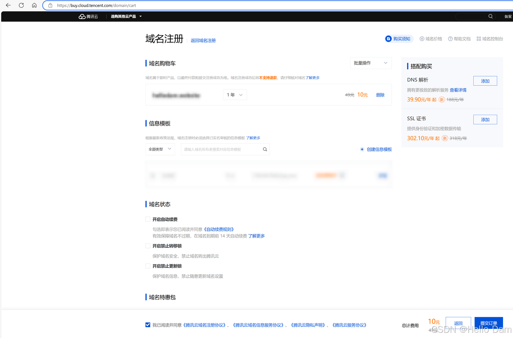Click the search icon in top navigation bar
The height and width of the screenshot is (338, 513).
click(x=491, y=16)
